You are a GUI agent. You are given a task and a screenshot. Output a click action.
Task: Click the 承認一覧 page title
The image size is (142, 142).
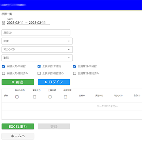pos(7,14)
